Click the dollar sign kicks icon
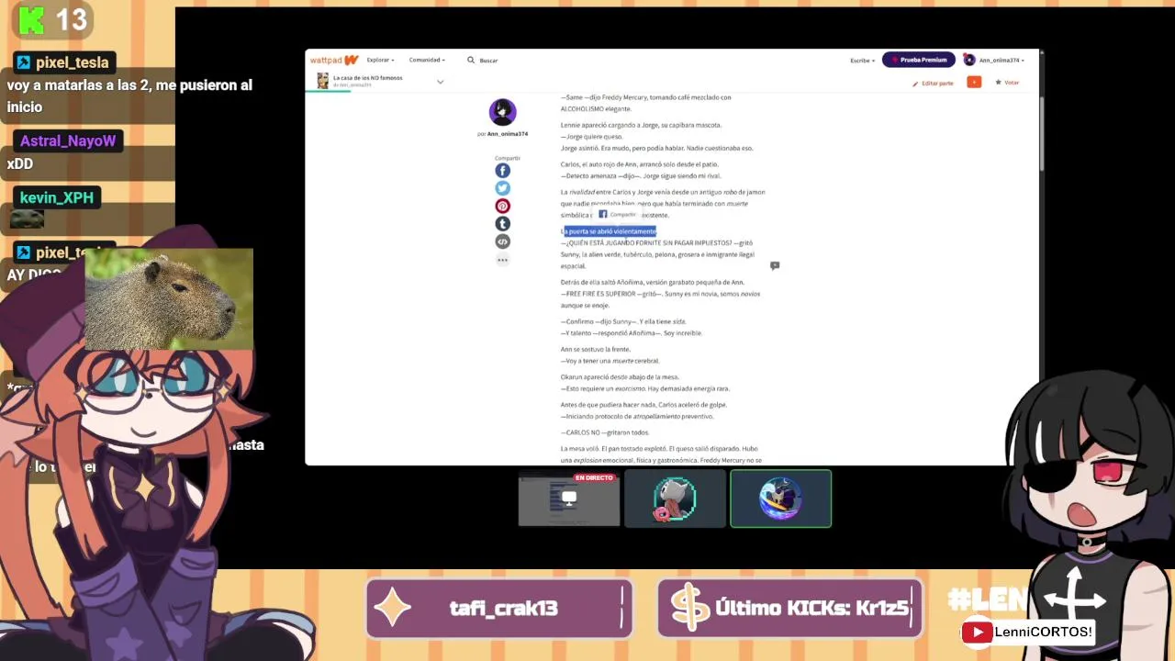Viewport: 1175px width, 661px height. (690, 608)
